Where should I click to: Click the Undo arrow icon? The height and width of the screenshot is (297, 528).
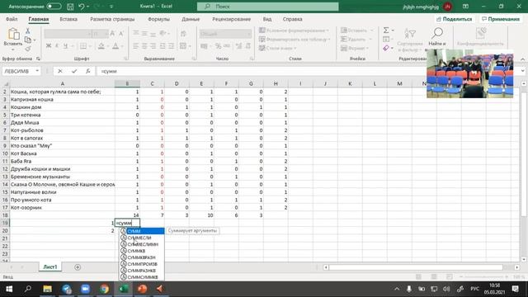(x=81, y=7)
